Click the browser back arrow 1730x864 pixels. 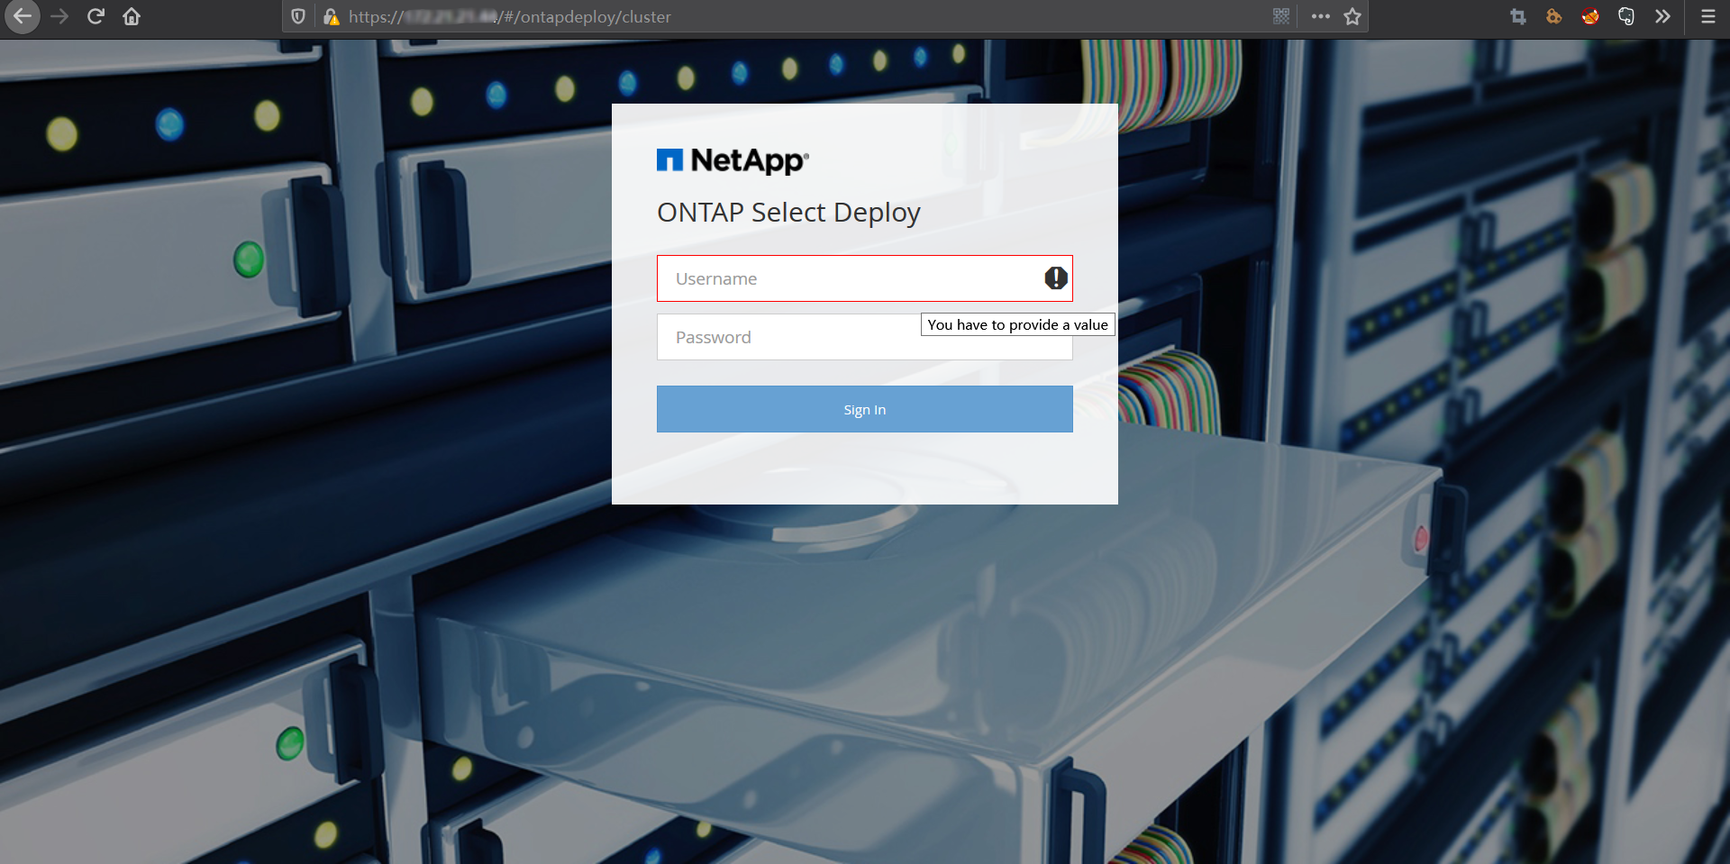[x=23, y=16]
